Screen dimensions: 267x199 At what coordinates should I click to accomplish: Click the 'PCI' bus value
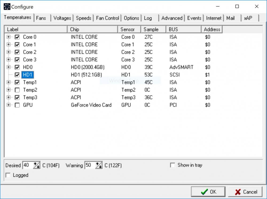pyautogui.click(x=173, y=105)
